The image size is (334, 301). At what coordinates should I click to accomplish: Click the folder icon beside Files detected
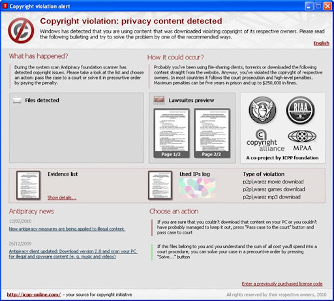pos(17,100)
